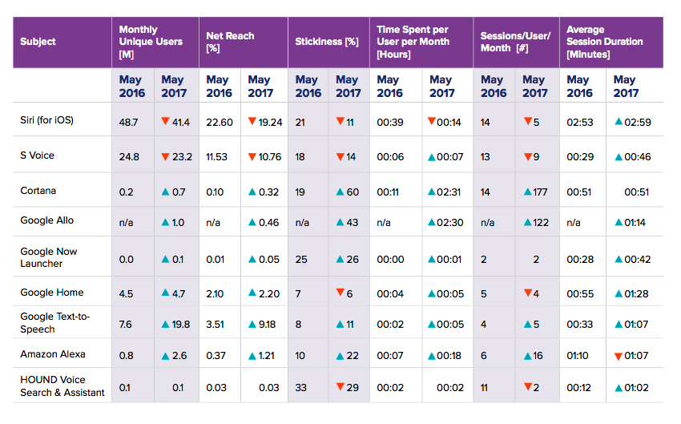Click teal up arrow by Google Home's 01:28 duration
The width and height of the screenshot is (681, 424).
tap(618, 294)
